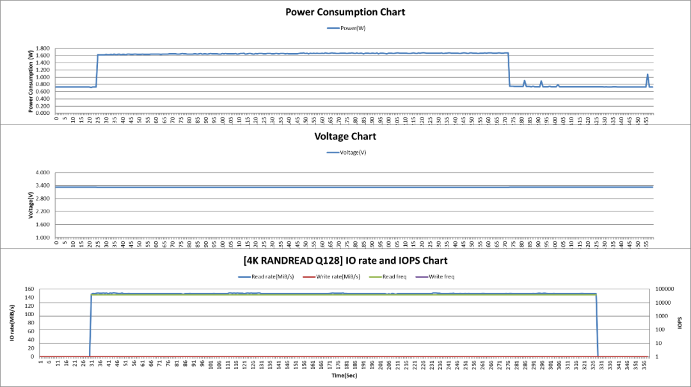Select the IO rate(MiB/s) axis title
Image resolution: width=691 pixels, height=387 pixels.
[x=12, y=322]
